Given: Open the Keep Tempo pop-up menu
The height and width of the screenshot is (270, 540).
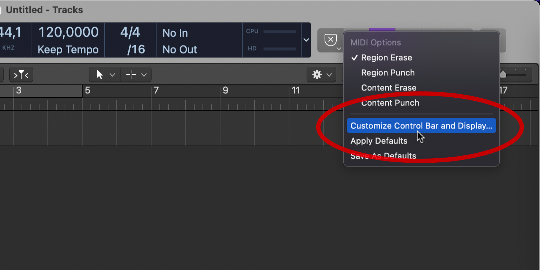Looking at the screenshot, I should pyautogui.click(x=68, y=50).
